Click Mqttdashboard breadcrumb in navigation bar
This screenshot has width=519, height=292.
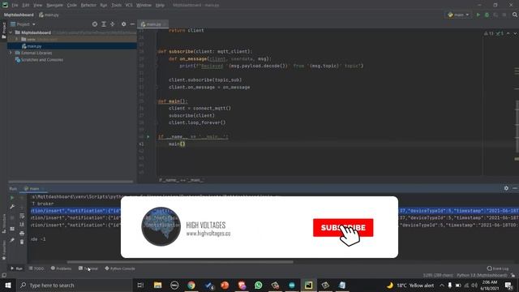pos(19,15)
